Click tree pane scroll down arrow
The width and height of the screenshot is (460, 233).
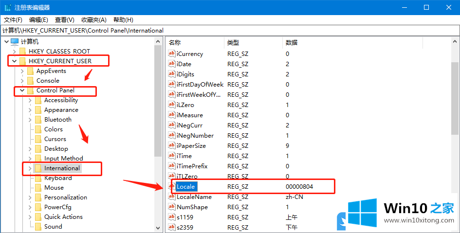coord(158,228)
